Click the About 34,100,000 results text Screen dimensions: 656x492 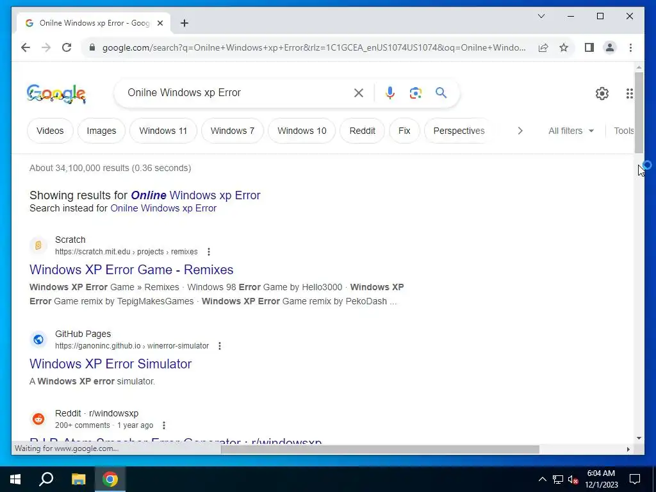[x=110, y=168]
